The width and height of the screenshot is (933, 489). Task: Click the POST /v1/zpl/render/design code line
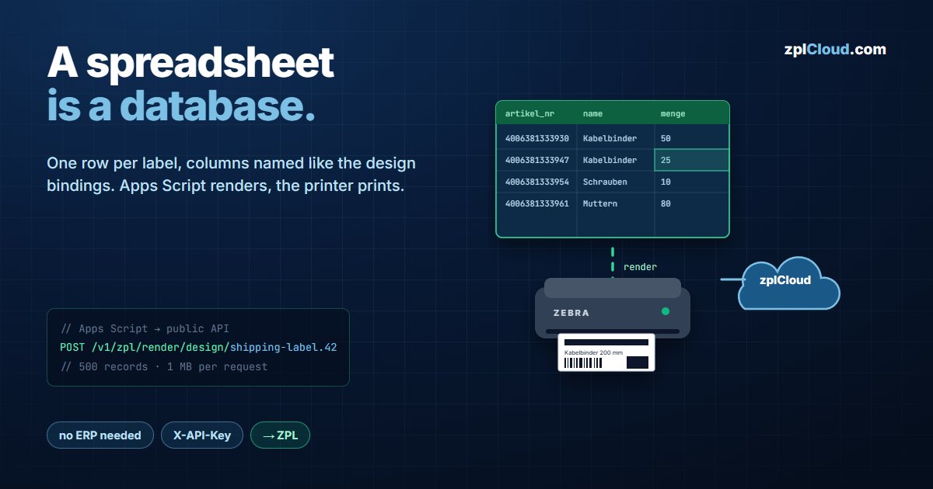click(198, 347)
